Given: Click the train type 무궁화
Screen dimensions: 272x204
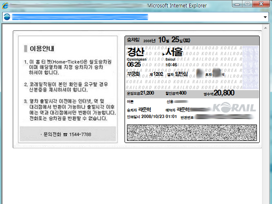Looking at the screenshot, I should [x=133, y=74].
